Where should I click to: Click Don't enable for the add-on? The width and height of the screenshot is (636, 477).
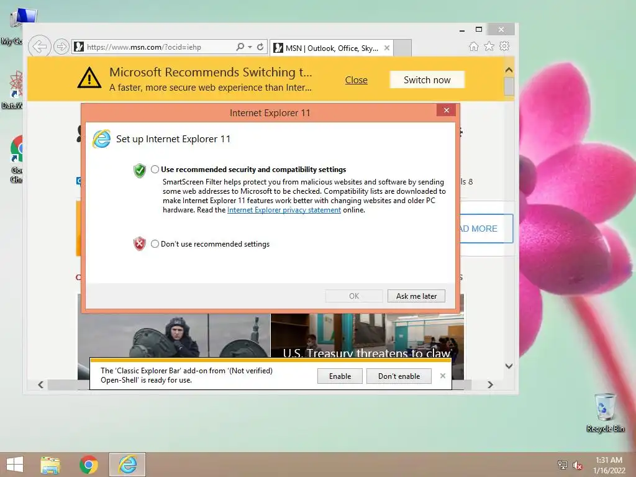coord(399,376)
